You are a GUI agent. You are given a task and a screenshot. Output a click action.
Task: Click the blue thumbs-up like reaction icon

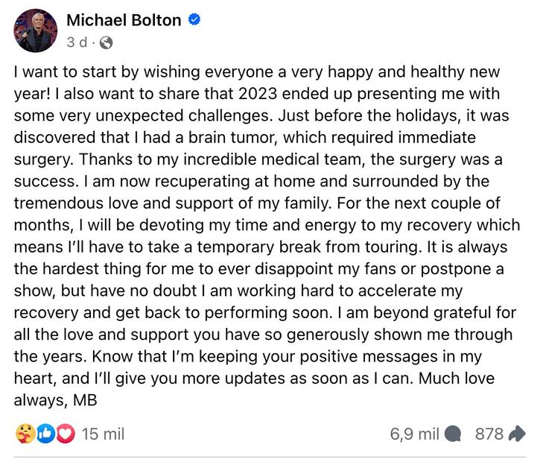[45, 434]
